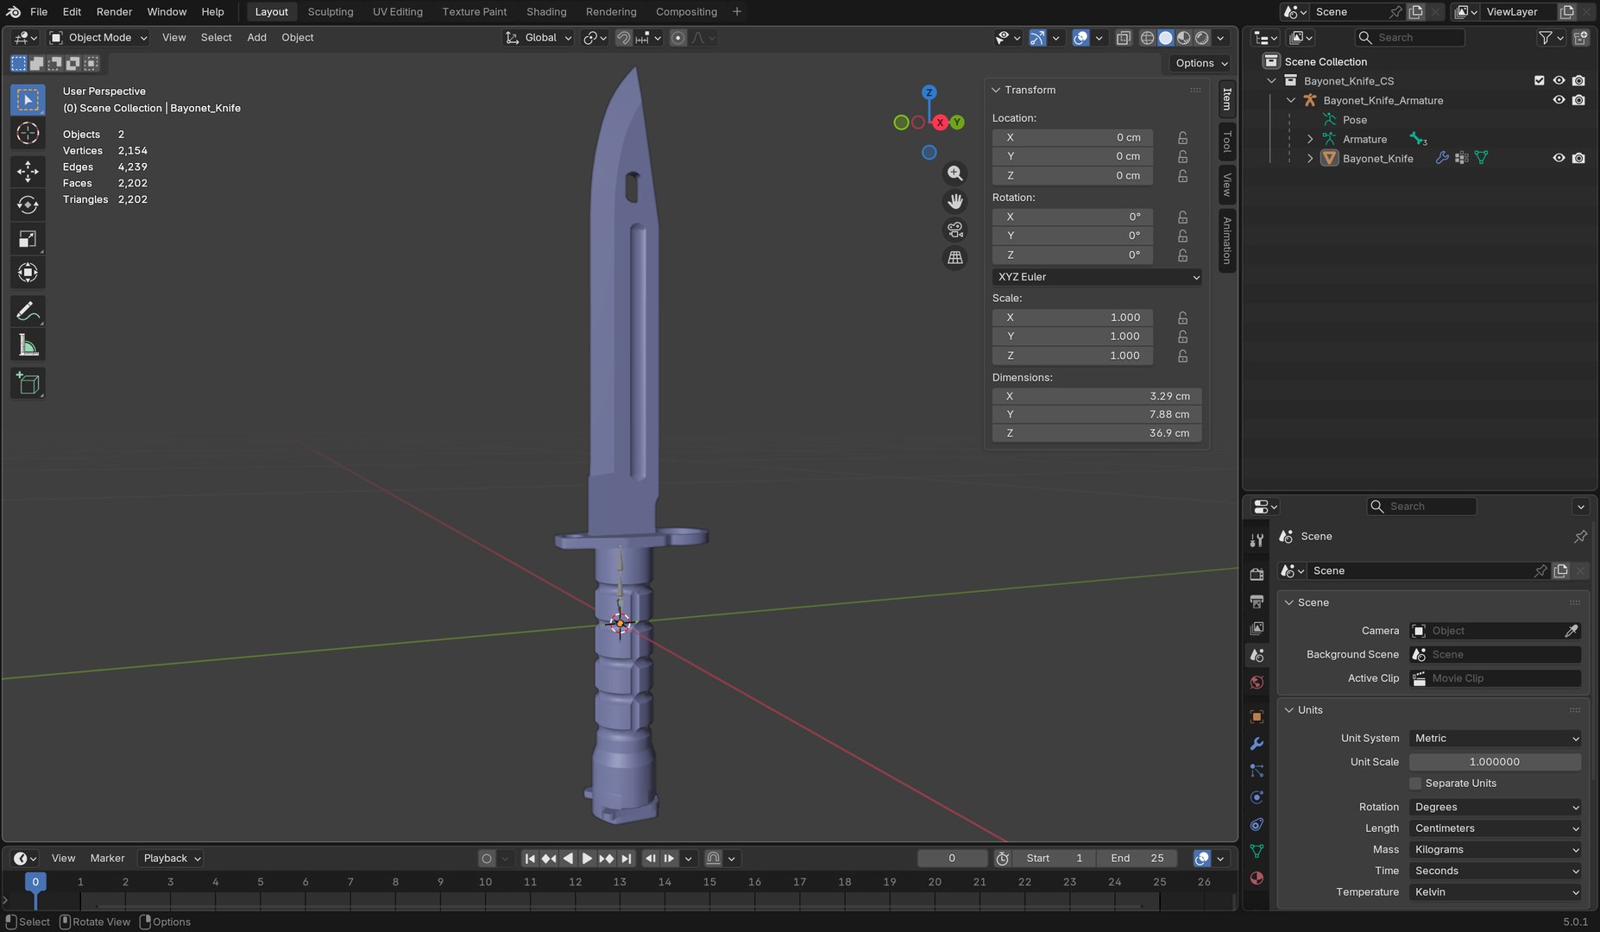Select the Add Cube tool

[x=28, y=383]
